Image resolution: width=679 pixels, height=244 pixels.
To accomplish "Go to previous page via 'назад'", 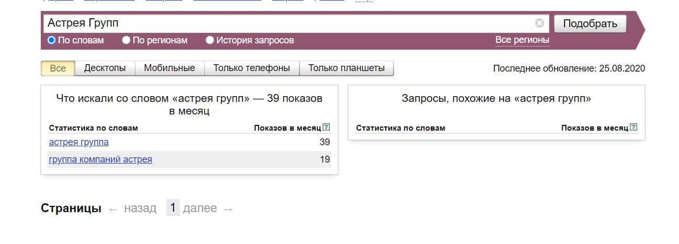I will coord(140,208).
